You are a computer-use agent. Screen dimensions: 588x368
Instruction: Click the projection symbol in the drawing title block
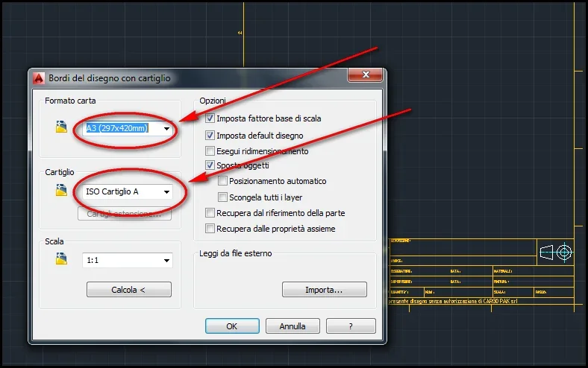pyautogui.click(x=556, y=253)
